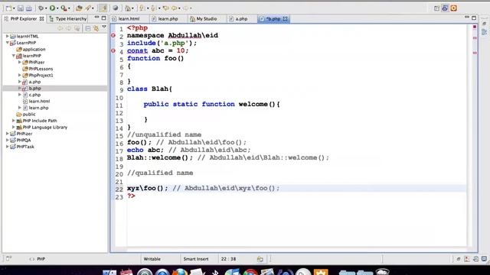The height and width of the screenshot is (275, 490).
Task: Collapse the learnPHP folder node
Action: pos(14,56)
